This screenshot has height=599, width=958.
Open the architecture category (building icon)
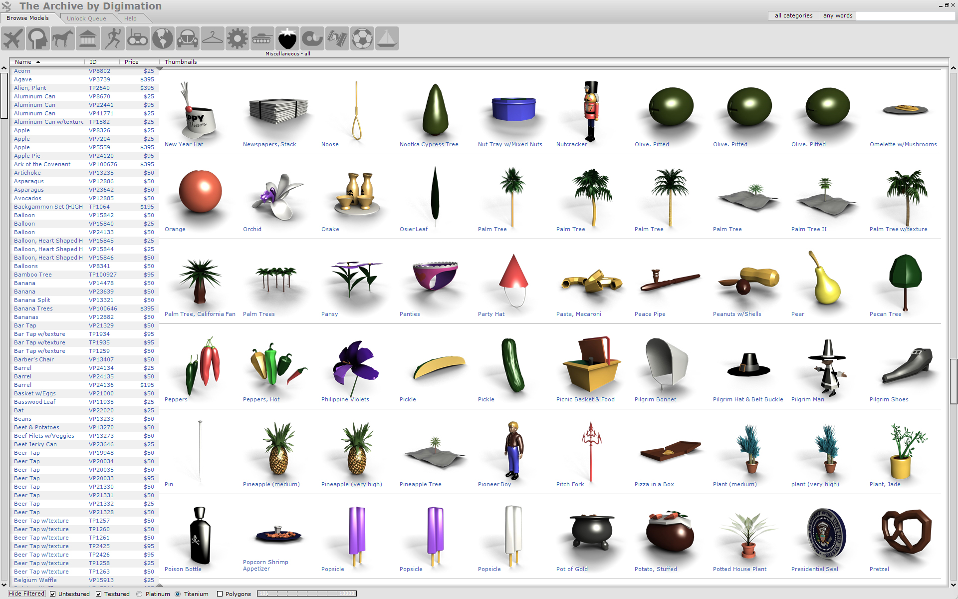click(x=88, y=38)
